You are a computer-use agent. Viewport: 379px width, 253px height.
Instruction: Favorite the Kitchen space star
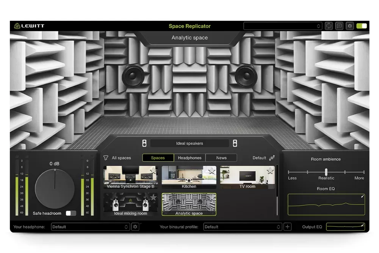(212, 171)
